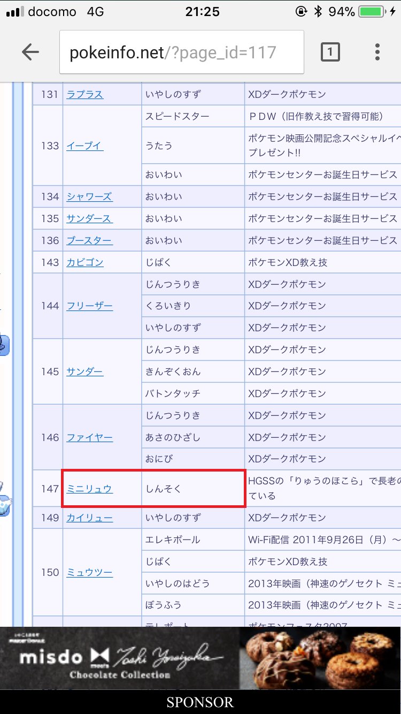Viewport: 401px width, 714px height.
Task: Open the イーブイ link
Action: point(84,146)
